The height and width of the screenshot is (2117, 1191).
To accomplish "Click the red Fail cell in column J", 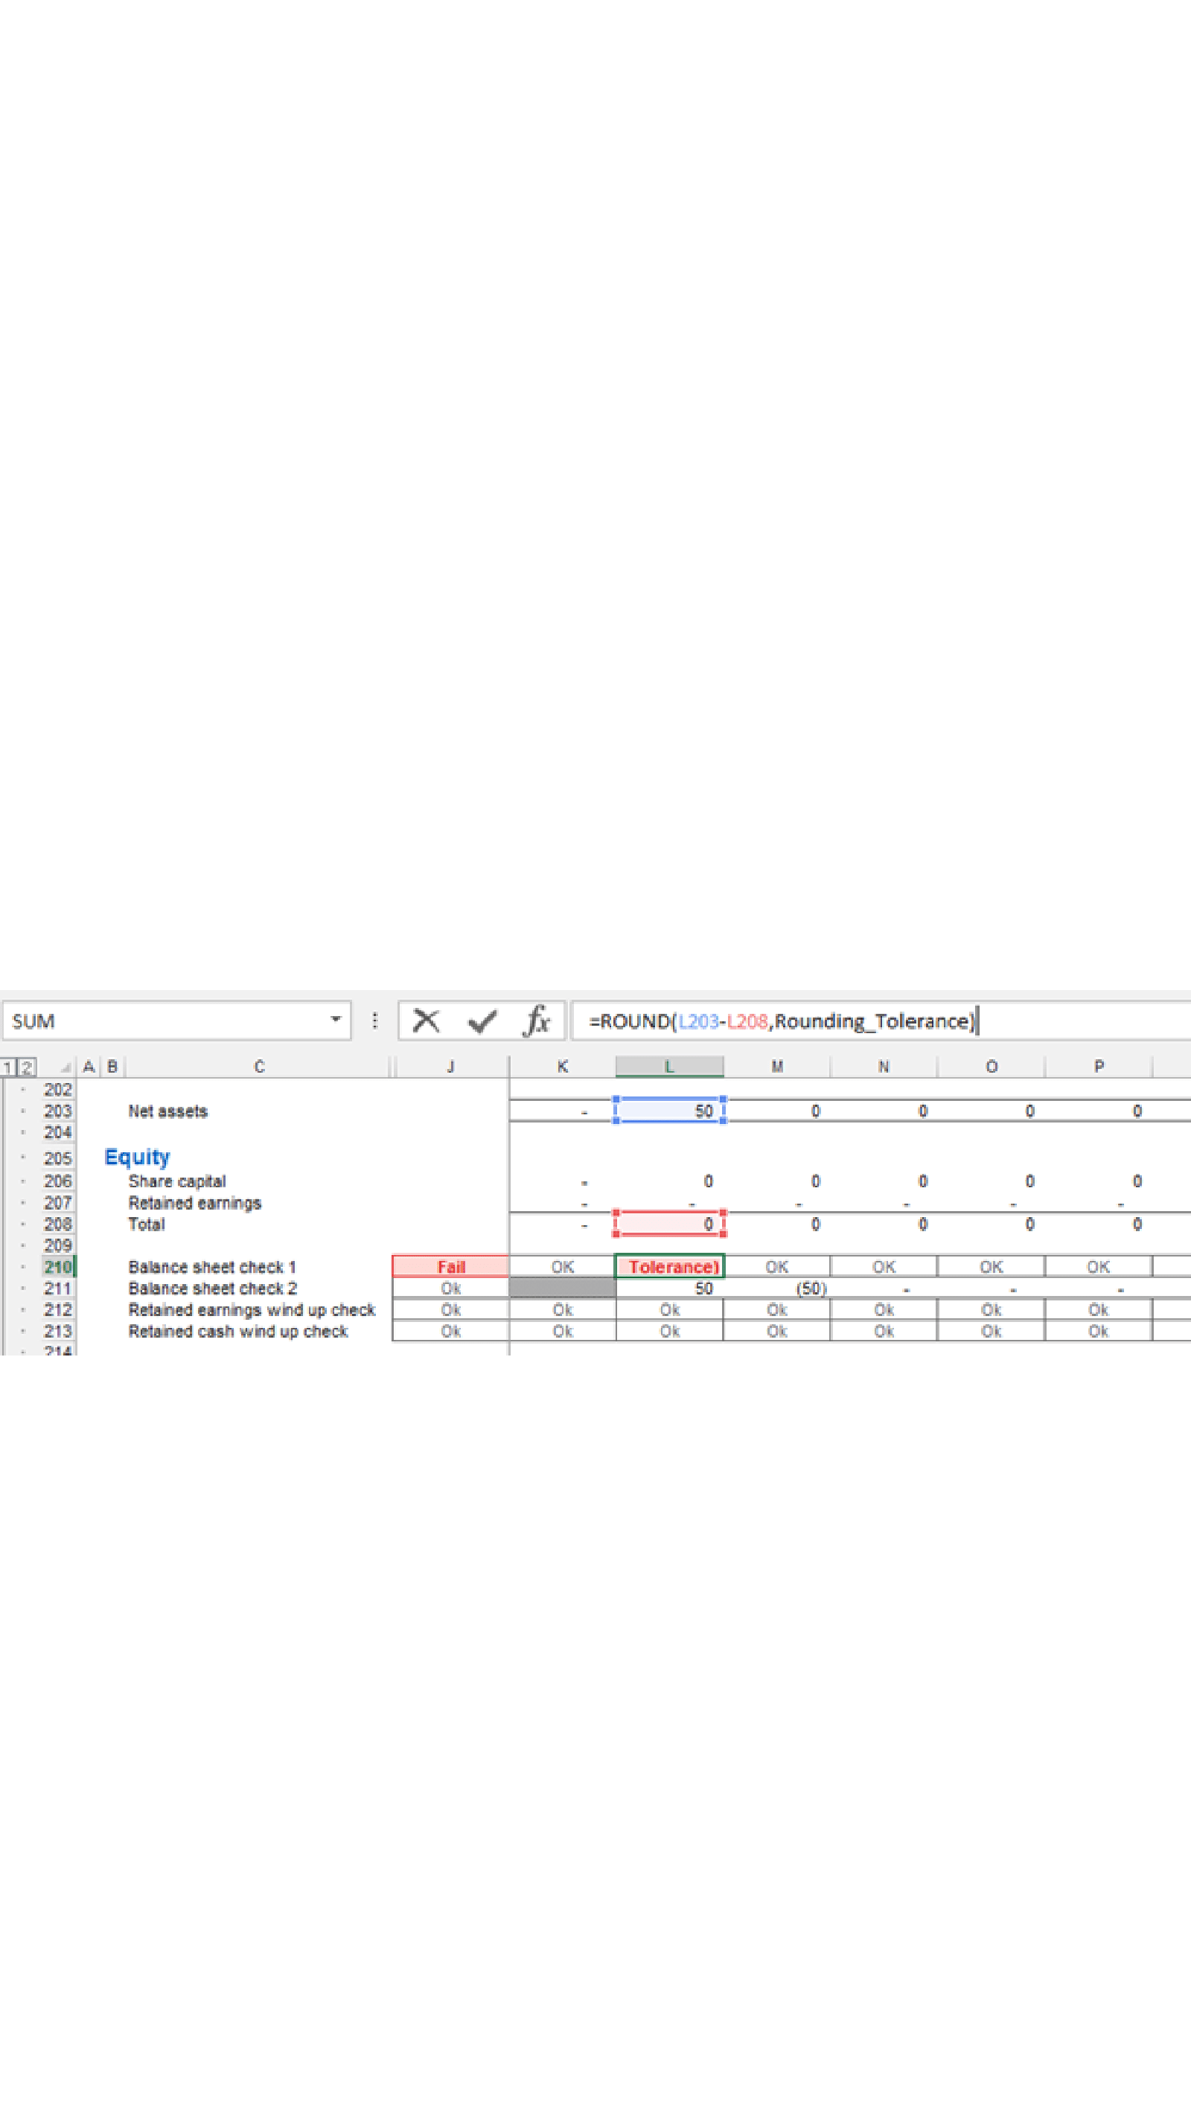I will pyautogui.click(x=450, y=1266).
